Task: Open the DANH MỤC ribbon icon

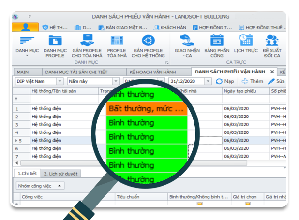Action: tap(27, 41)
